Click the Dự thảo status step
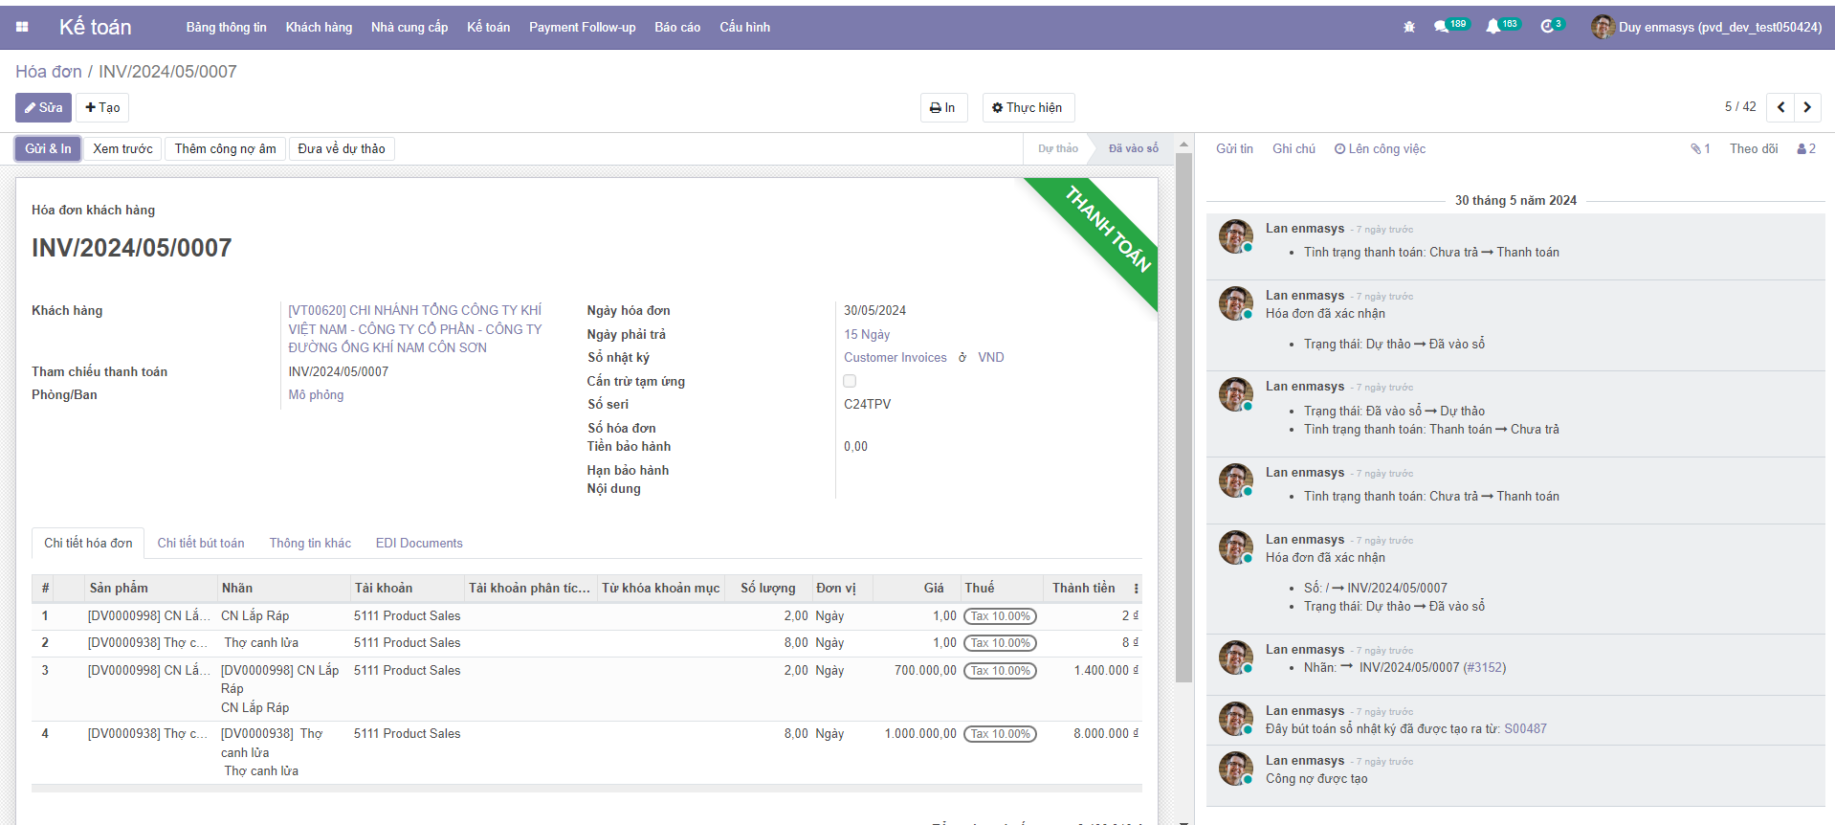 tap(1057, 149)
